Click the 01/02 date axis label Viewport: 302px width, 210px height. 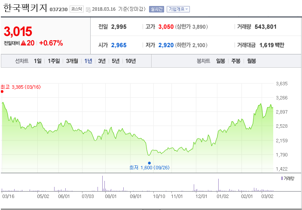[x=223, y=196]
